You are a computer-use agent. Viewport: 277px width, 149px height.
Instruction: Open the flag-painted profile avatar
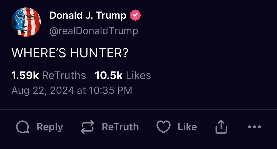coord(26,22)
